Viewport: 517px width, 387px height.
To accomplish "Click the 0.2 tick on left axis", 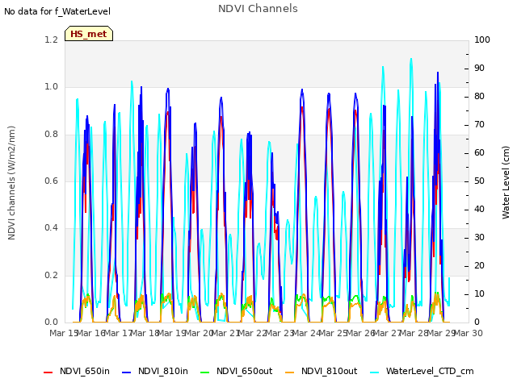I will [x=52, y=275].
